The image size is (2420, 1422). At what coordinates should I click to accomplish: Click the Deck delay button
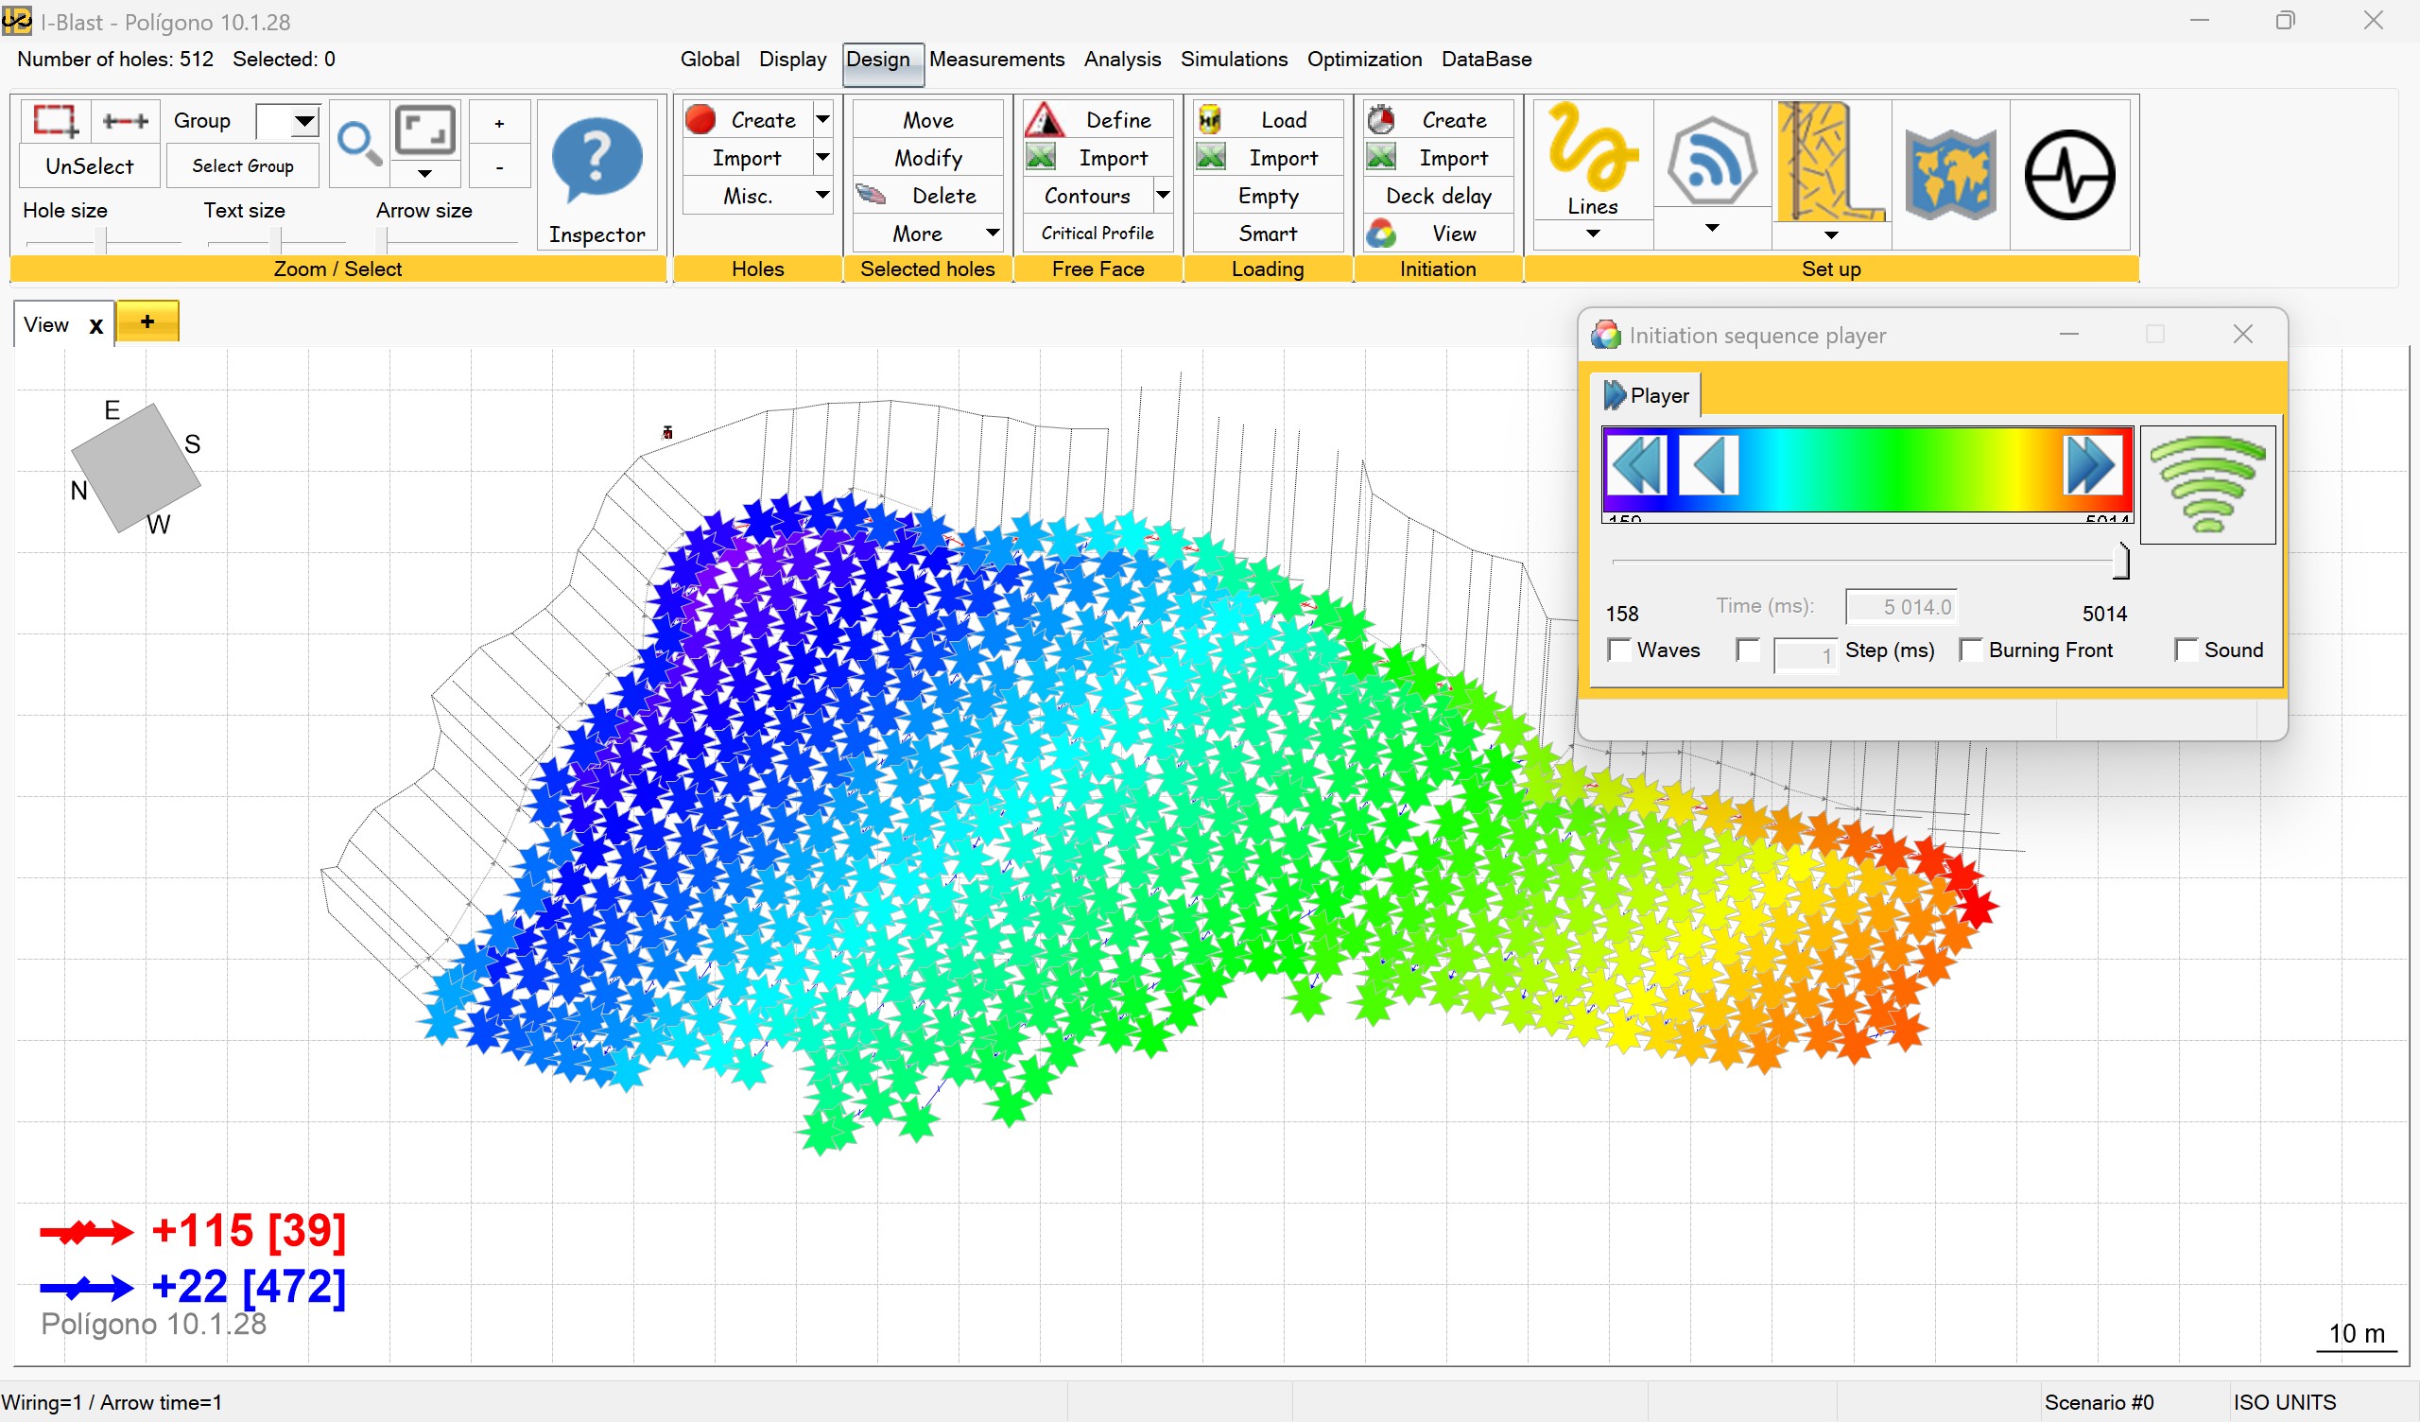[x=1438, y=196]
